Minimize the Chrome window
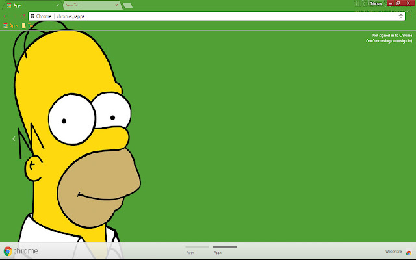Viewport: 416px width, 260px height. pos(390,3)
